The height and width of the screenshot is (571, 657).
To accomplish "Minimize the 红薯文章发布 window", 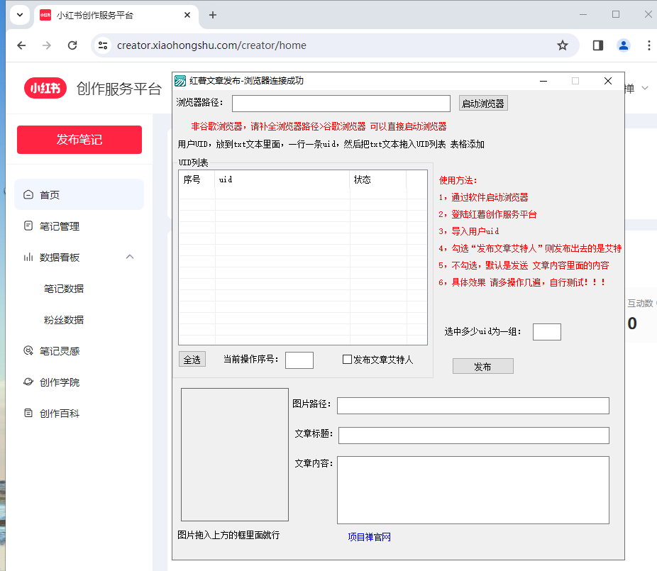I will (543, 81).
